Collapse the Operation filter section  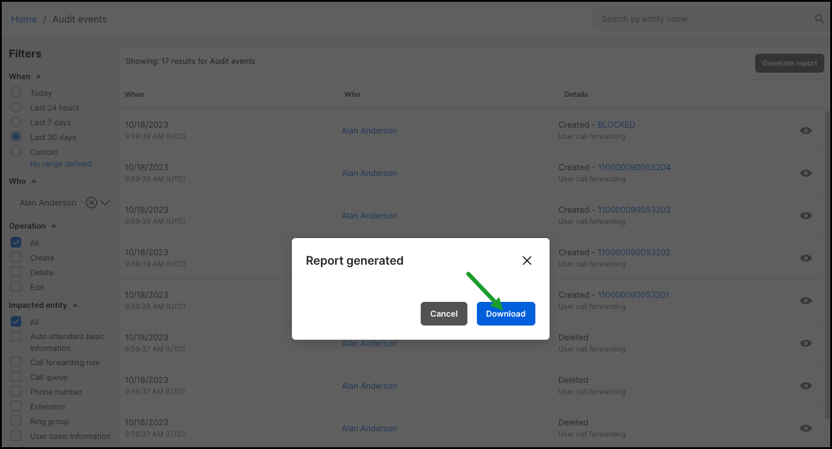point(54,226)
